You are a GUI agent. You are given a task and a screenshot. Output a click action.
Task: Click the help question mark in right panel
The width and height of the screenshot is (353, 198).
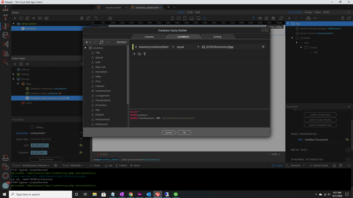click(x=342, y=18)
